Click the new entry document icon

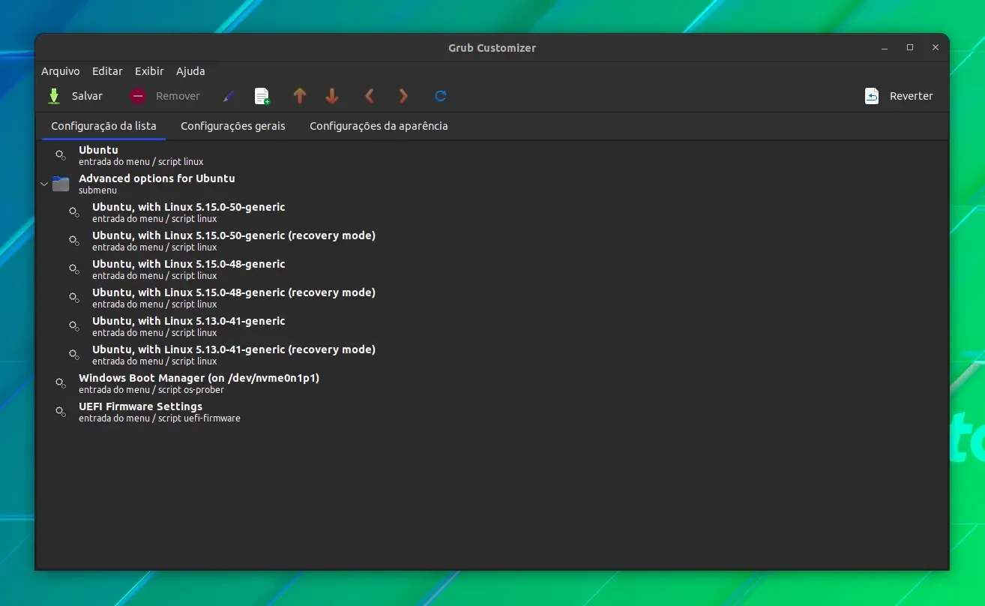(262, 96)
